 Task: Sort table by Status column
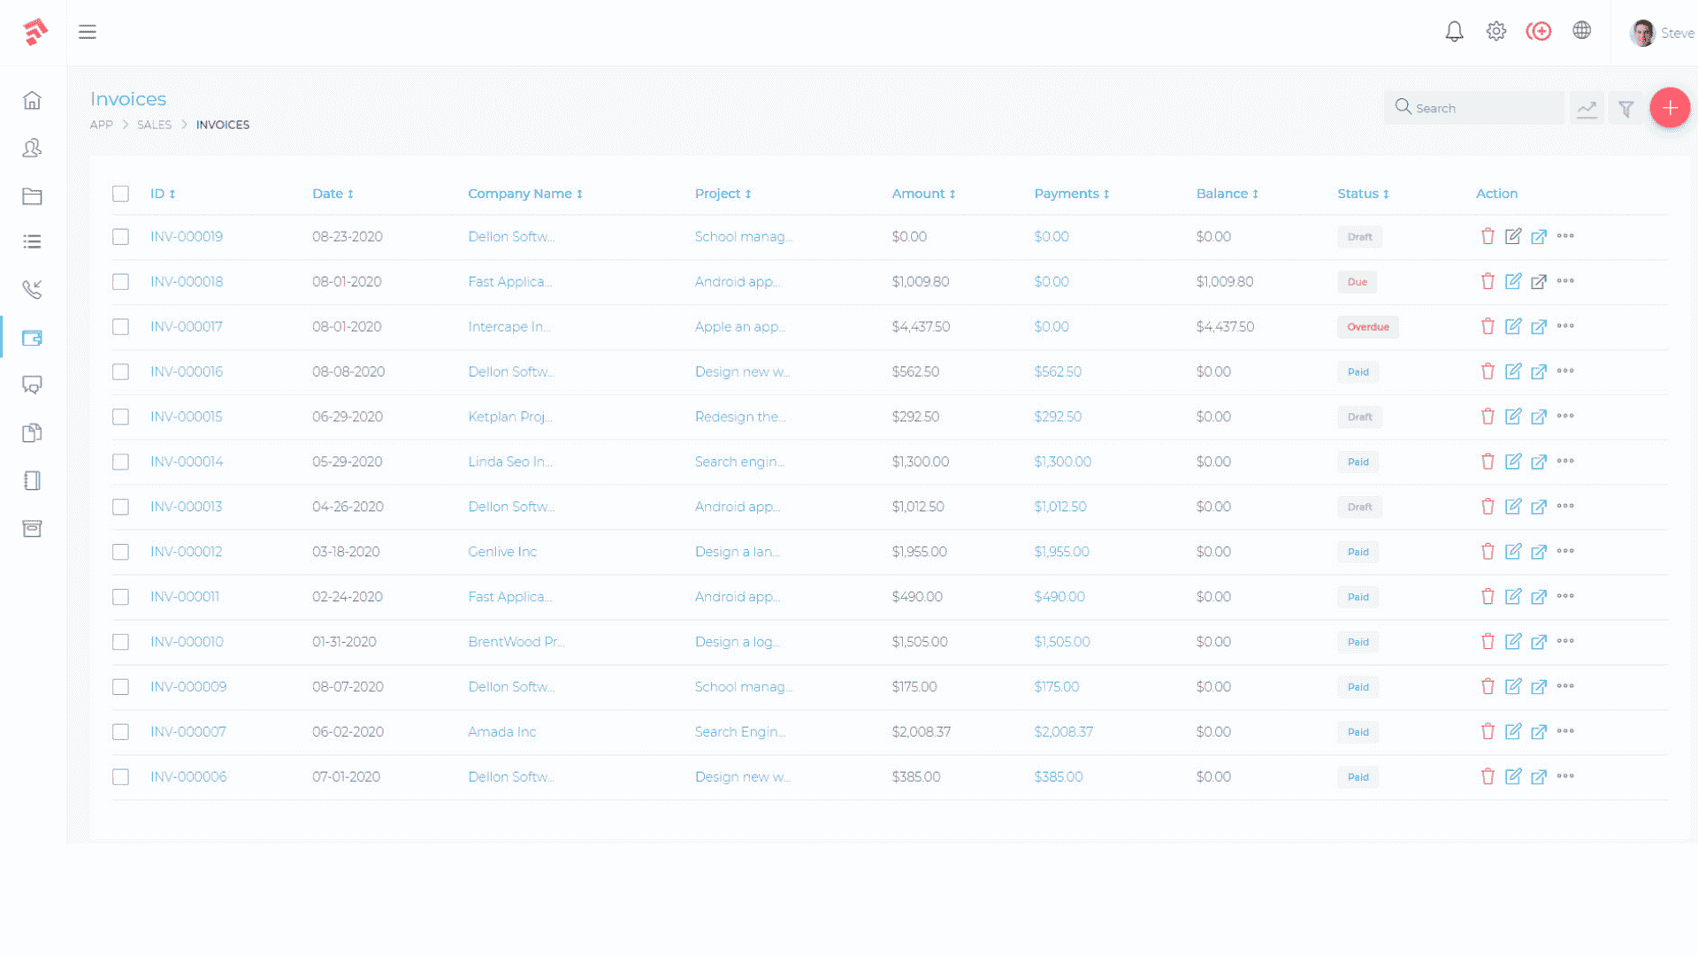click(x=1363, y=194)
